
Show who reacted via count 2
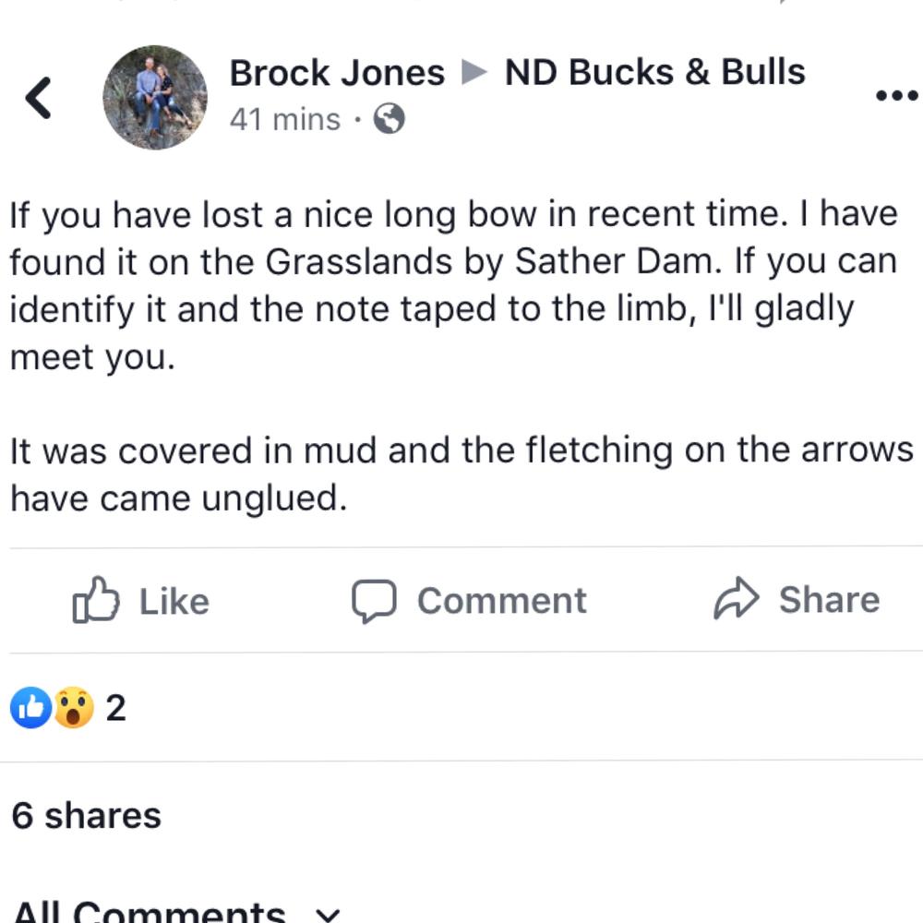pyautogui.click(x=115, y=709)
